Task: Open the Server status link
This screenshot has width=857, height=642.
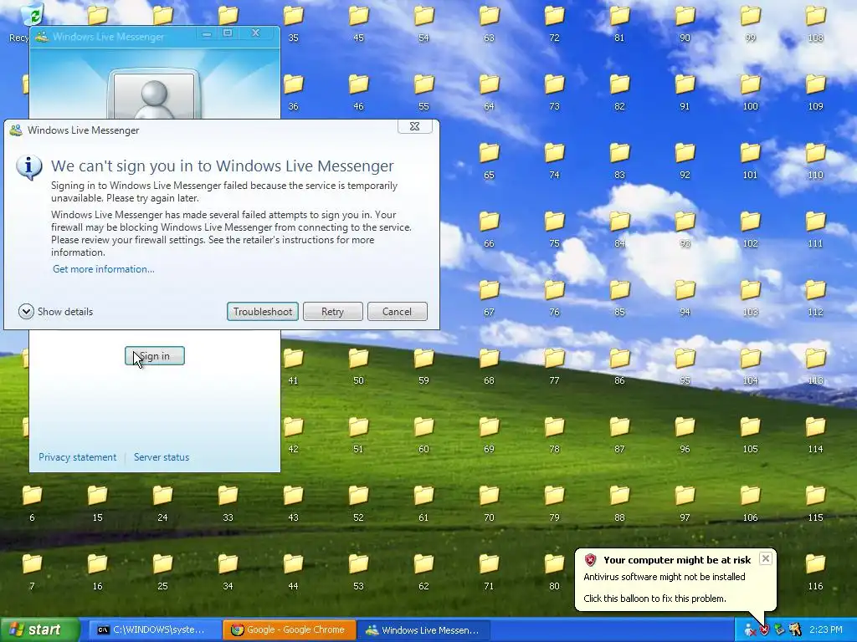Action: [162, 457]
